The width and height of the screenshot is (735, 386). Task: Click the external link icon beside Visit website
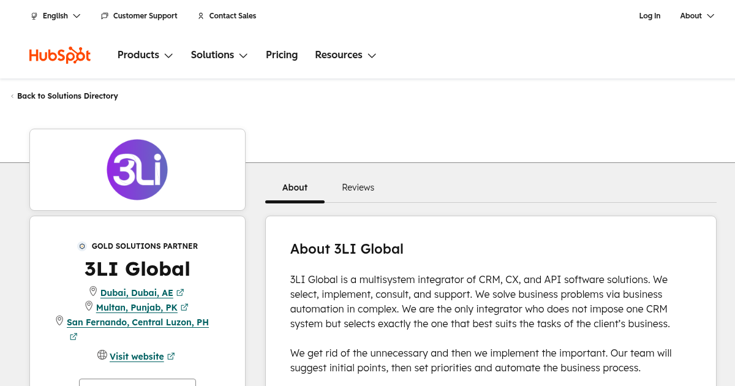pyautogui.click(x=171, y=356)
